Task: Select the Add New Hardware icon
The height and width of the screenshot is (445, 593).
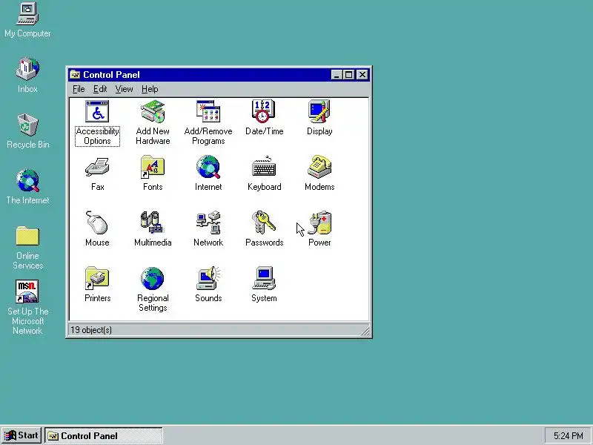Action: click(153, 111)
